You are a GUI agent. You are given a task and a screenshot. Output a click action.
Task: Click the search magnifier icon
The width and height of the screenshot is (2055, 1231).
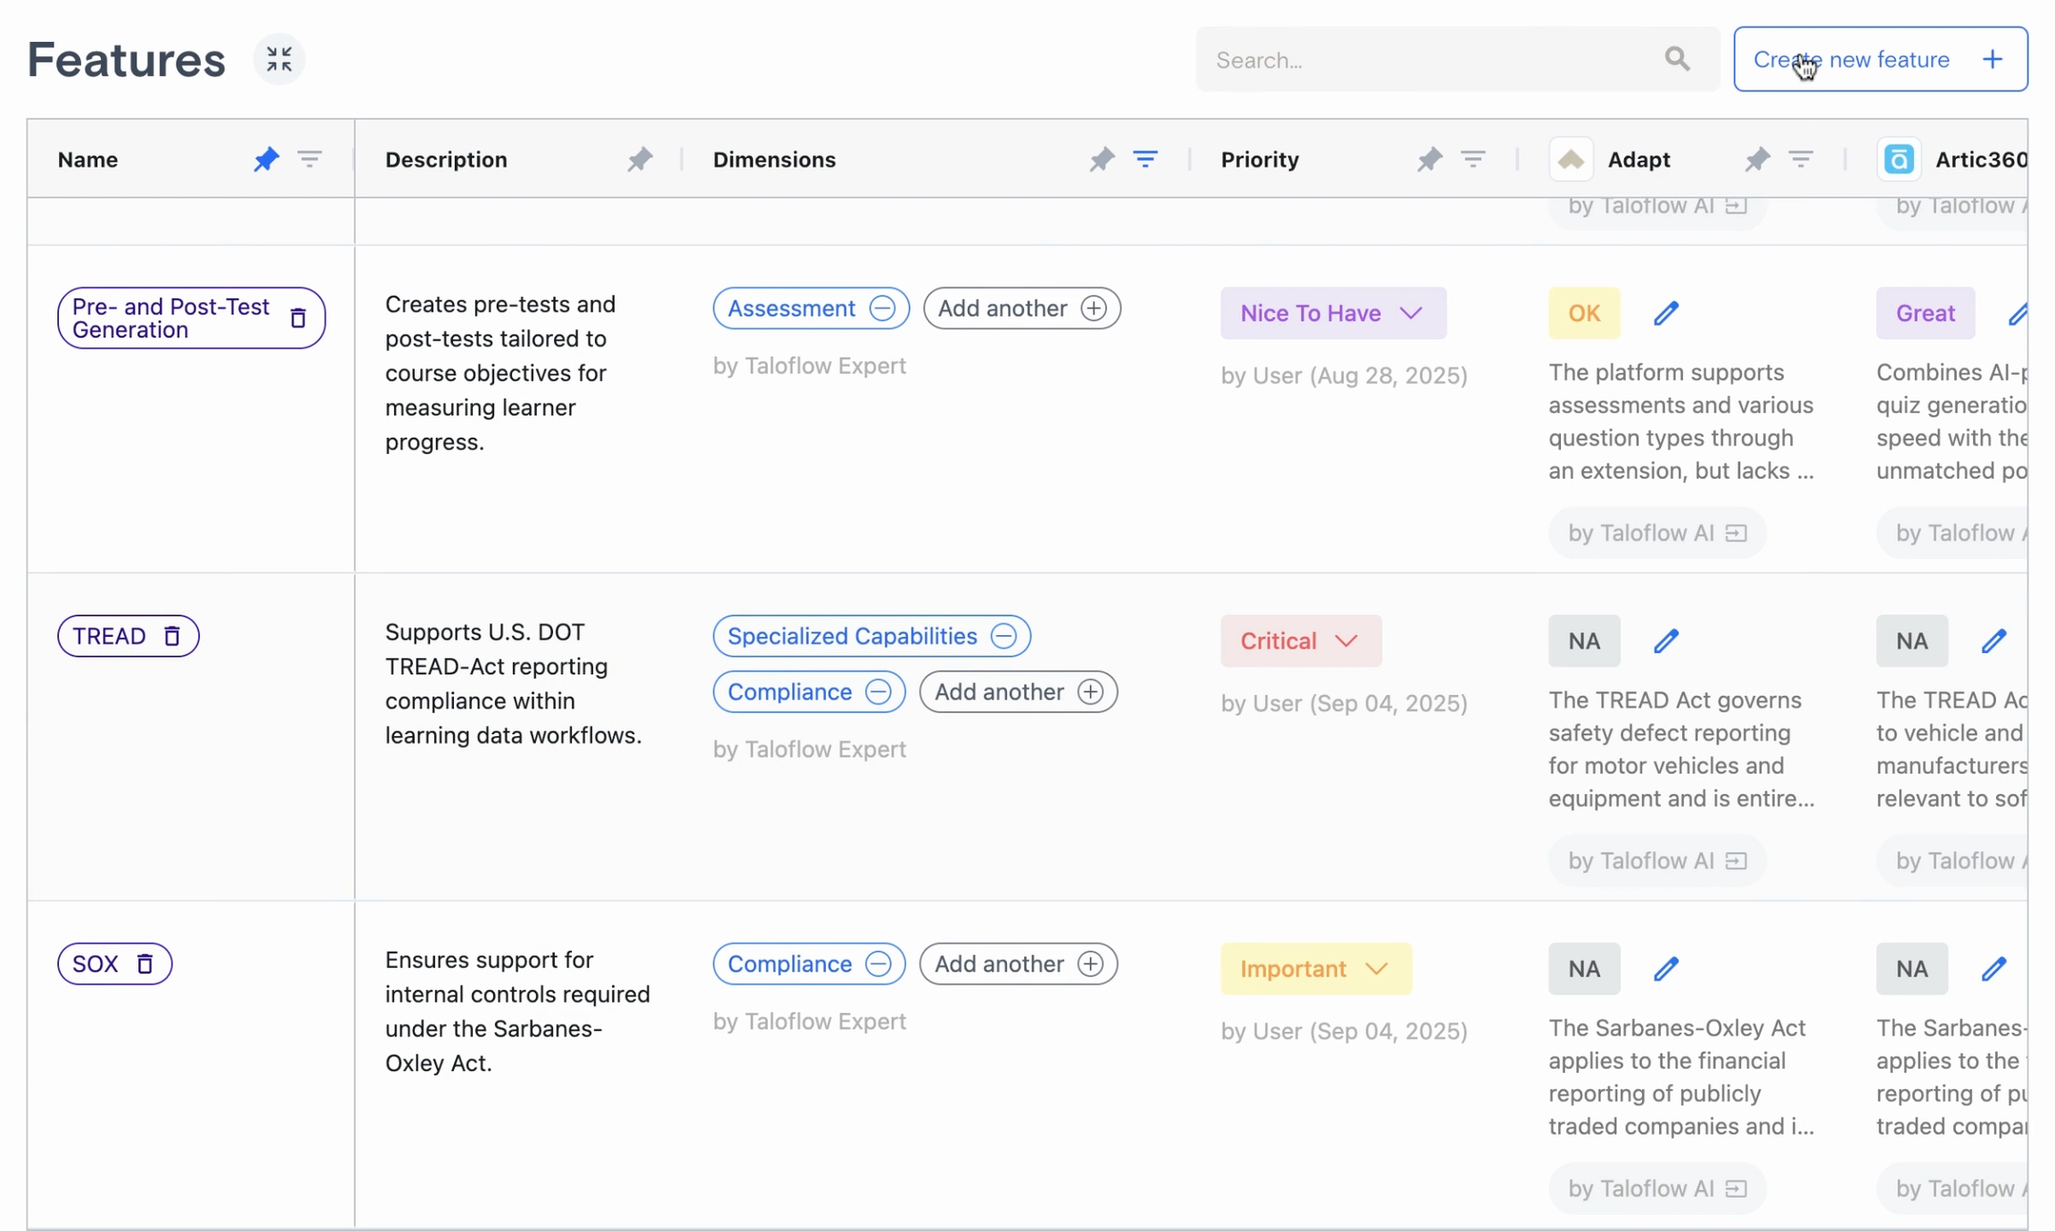point(1677,59)
